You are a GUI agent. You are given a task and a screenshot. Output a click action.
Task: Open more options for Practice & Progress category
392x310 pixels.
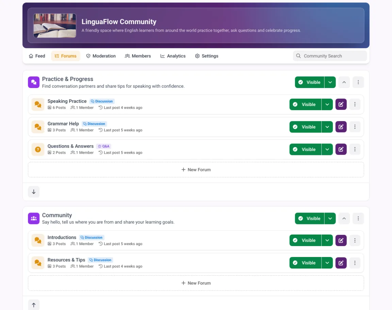pos(358,82)
